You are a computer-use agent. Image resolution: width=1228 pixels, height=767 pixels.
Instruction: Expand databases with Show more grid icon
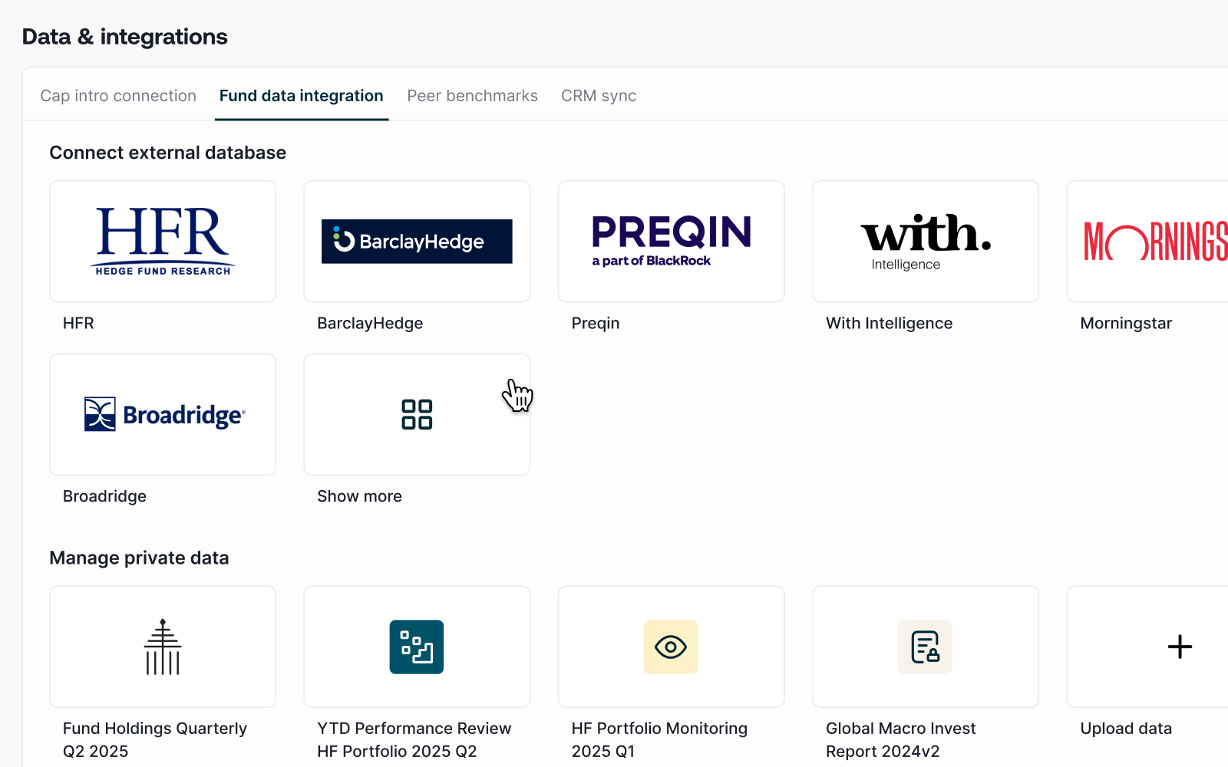click(417, 414)
